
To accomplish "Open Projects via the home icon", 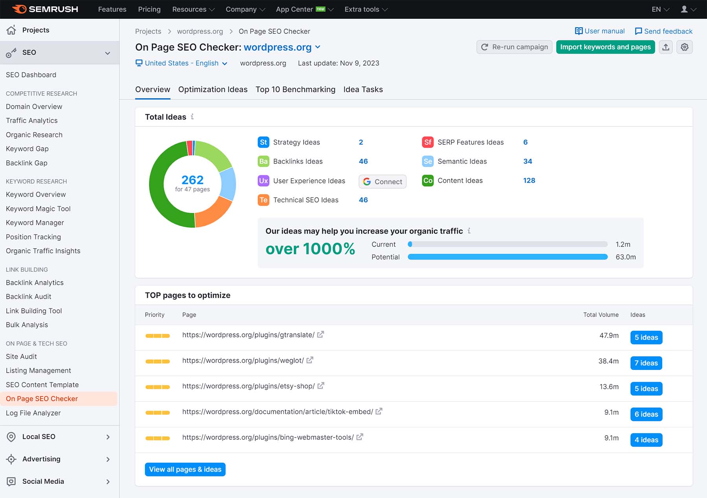I will tap(11, 30).
